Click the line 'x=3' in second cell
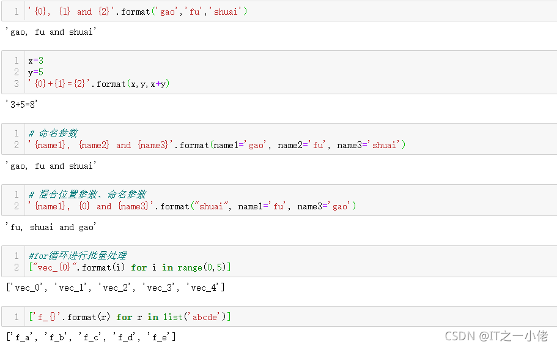This screenshot has height=347, width=557. (x=36, y=61)
